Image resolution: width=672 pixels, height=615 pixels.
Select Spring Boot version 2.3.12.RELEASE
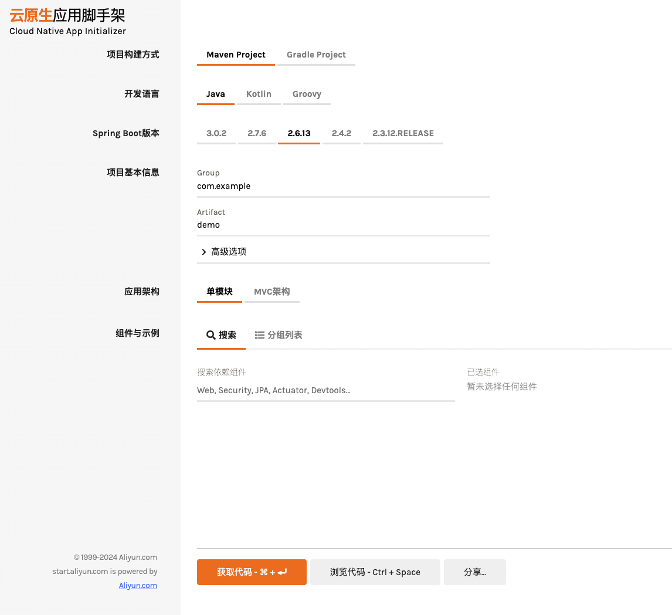click(x=403, y=133)
